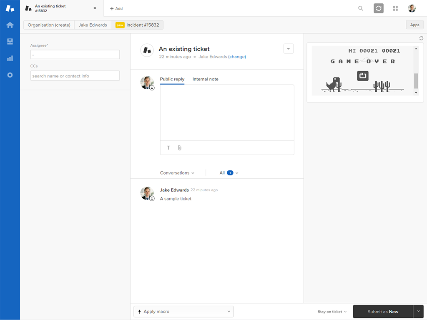Expand the Apply macro dropdown

point(183,311)
